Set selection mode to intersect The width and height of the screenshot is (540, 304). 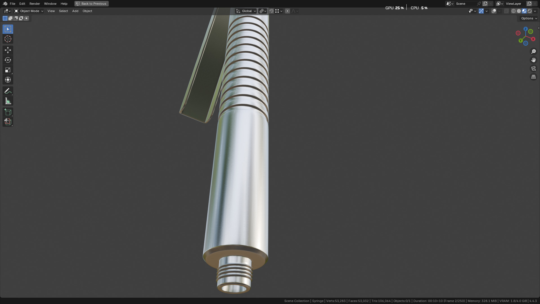point(26,18)
